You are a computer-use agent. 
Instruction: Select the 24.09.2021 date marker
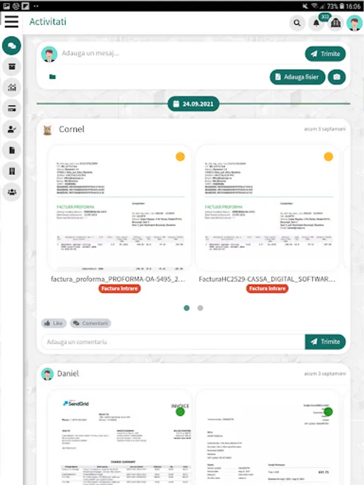point(194,104)
